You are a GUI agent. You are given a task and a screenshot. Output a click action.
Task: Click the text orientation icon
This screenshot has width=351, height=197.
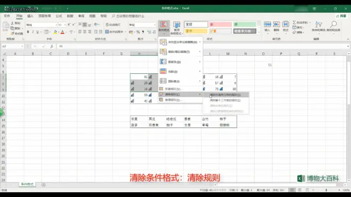coord(96,24)
